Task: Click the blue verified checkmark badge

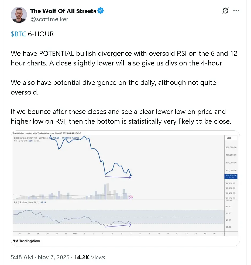Action: (x=101, y=11)
